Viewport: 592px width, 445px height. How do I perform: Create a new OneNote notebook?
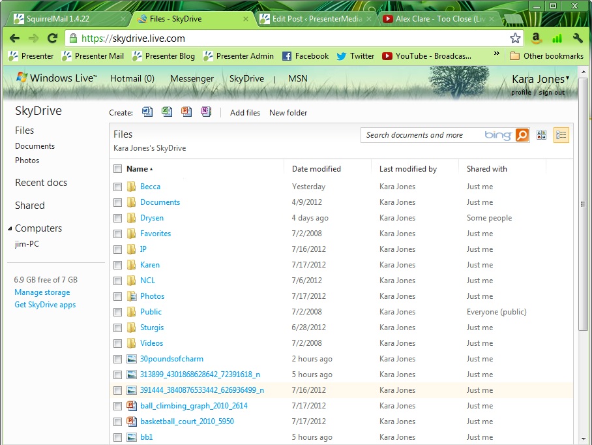coord(206,112)
